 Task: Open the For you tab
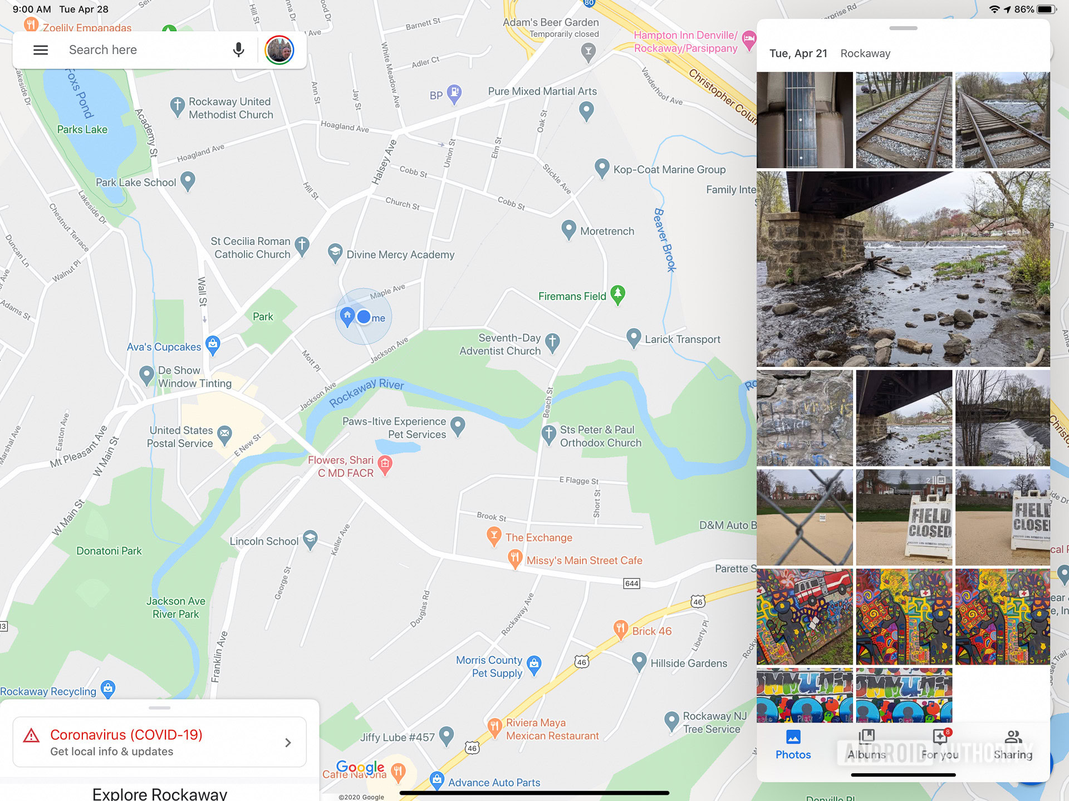[940, 745]
